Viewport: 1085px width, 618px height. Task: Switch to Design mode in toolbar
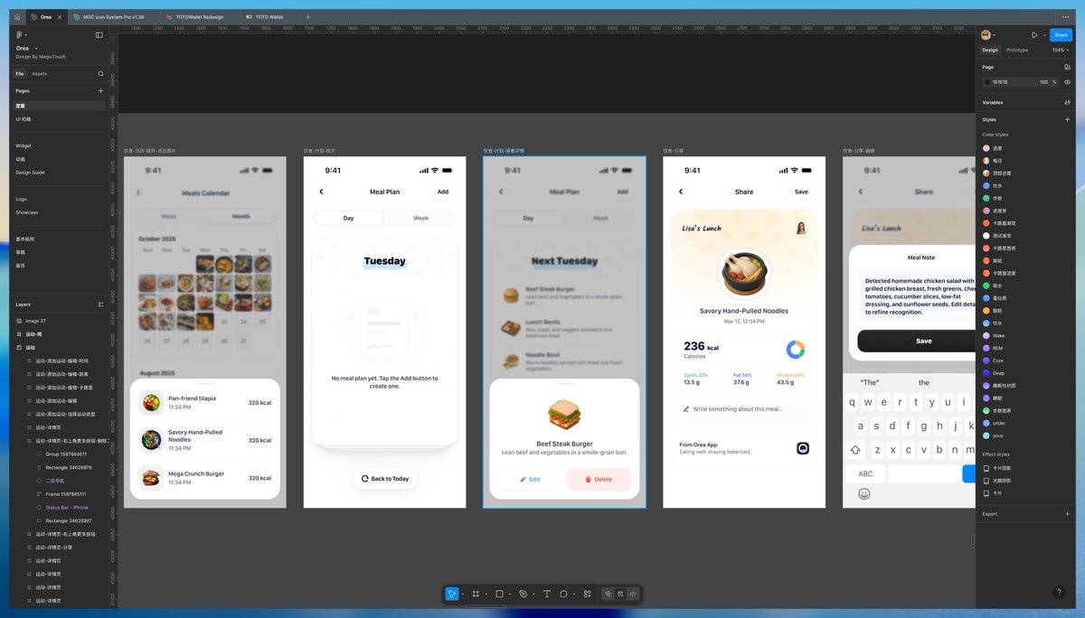point(620,594)
